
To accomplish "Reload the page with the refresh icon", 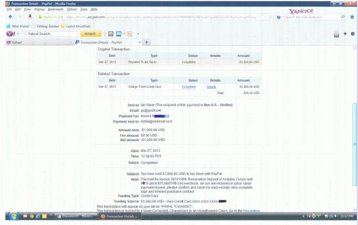I will 270,17.
